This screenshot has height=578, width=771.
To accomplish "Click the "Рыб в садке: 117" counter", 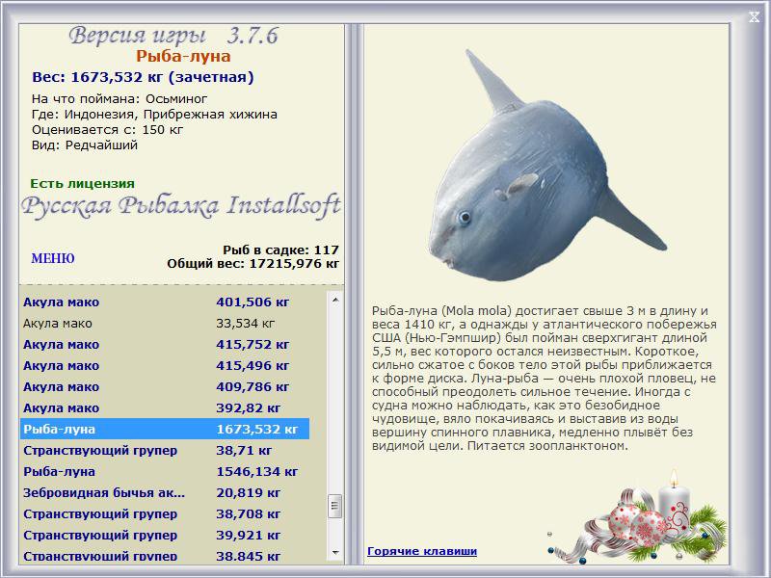I will coord(280,250).
